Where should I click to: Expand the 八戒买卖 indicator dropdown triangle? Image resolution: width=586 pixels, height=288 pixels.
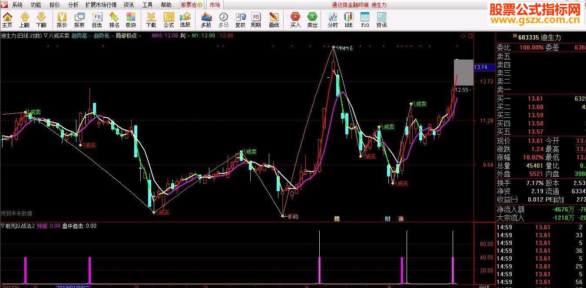point(46,36)
